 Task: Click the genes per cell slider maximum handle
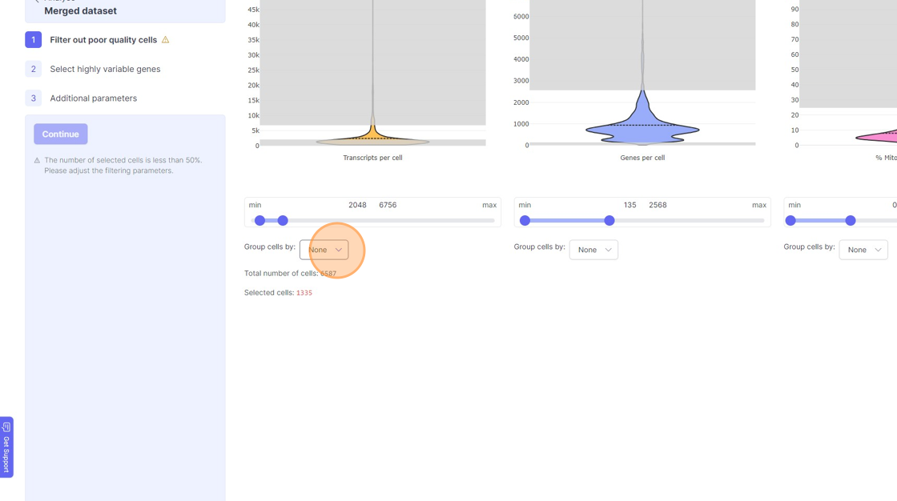click(609, 220)
